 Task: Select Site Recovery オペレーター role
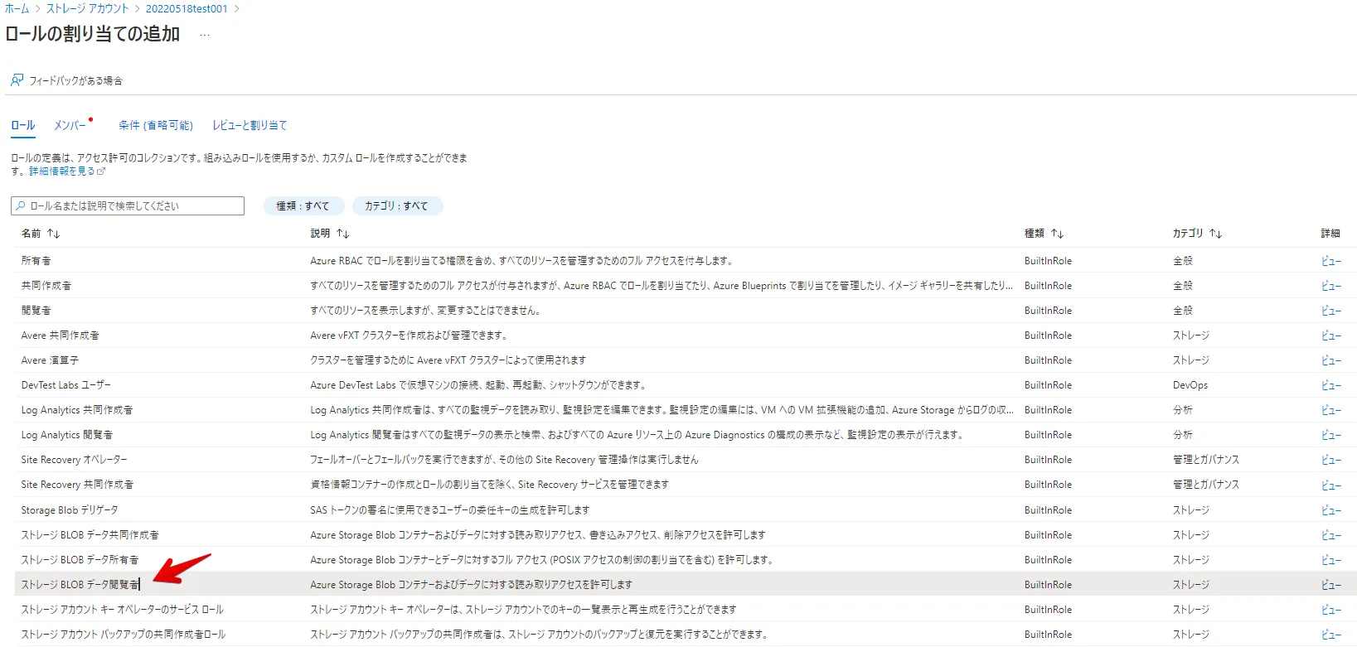coord(686,459)
